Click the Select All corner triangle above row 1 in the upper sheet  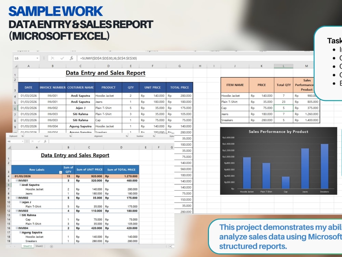click(16, 66)
